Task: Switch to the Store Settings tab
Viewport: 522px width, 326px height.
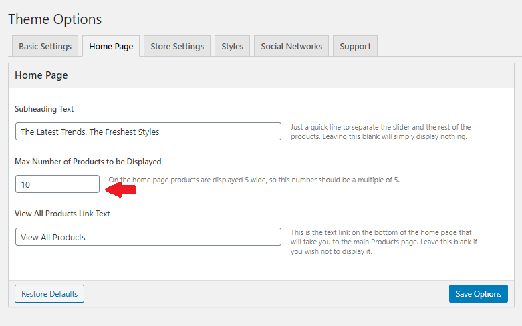Action: pyautogui.click(x=177, y=46)
